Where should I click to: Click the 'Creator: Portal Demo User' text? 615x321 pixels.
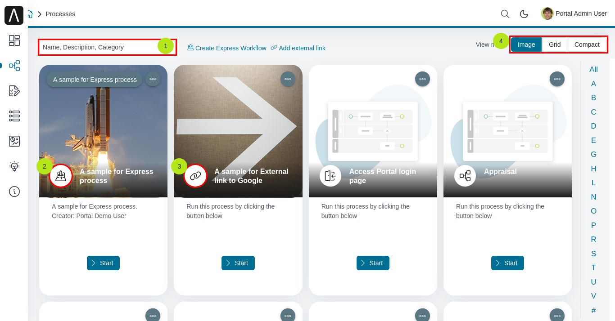[x=89, y=216]
